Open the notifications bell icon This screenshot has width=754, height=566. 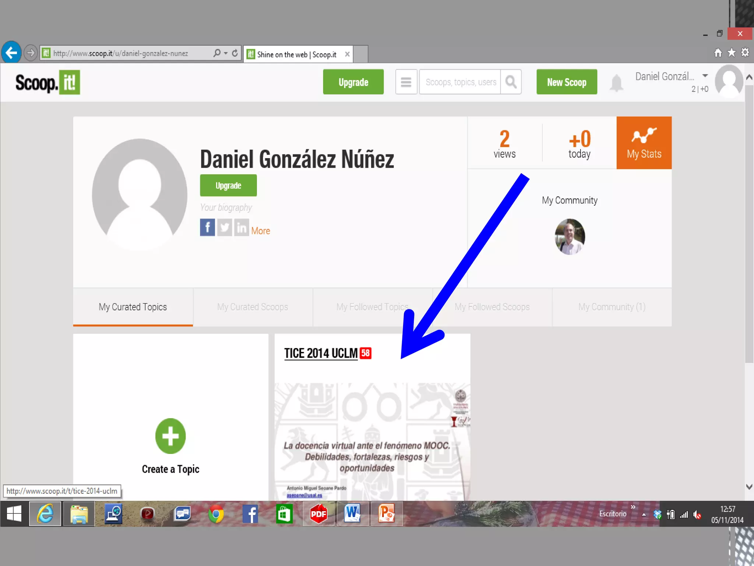point(616,83)
